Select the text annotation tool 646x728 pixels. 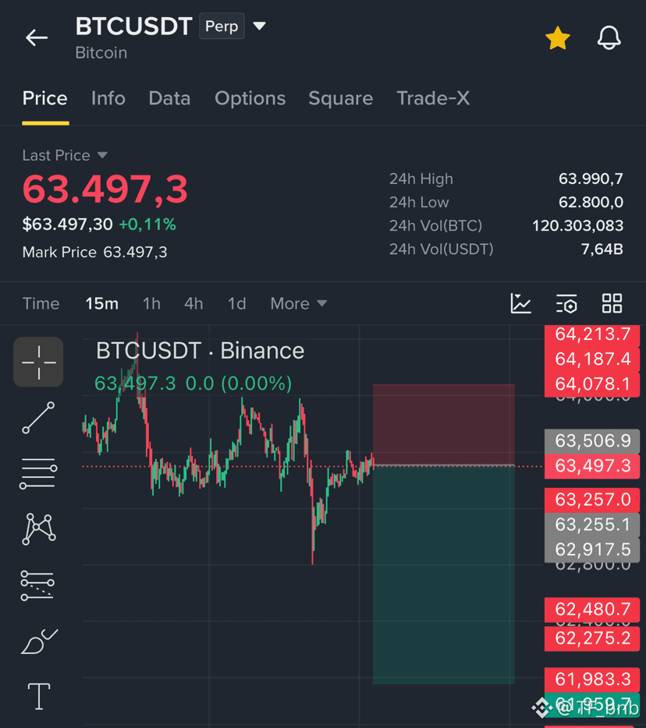click(39, 696)
